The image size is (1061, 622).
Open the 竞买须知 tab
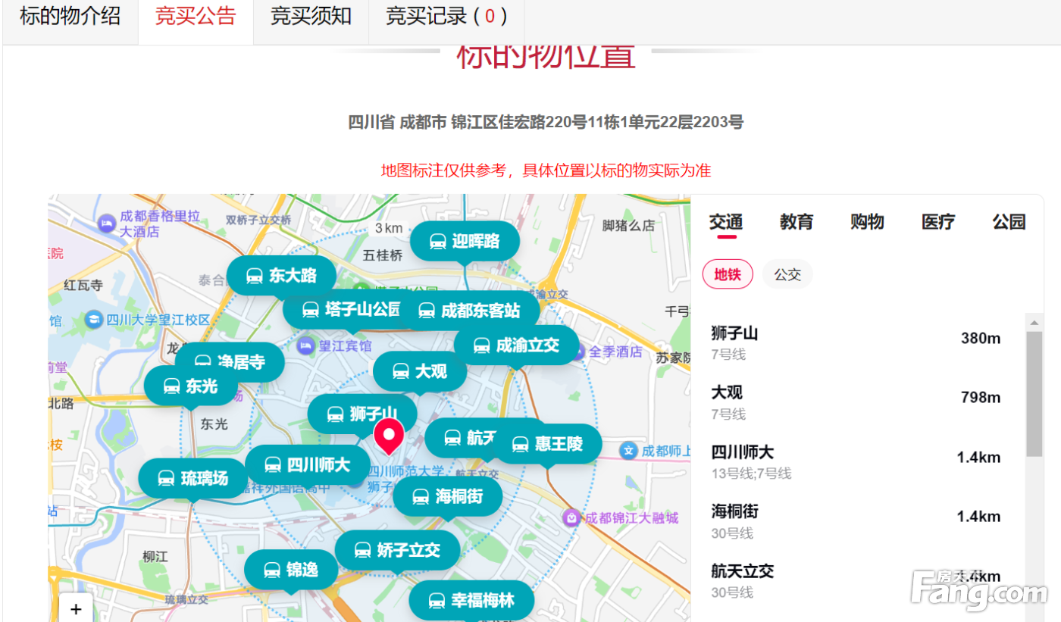311,17
